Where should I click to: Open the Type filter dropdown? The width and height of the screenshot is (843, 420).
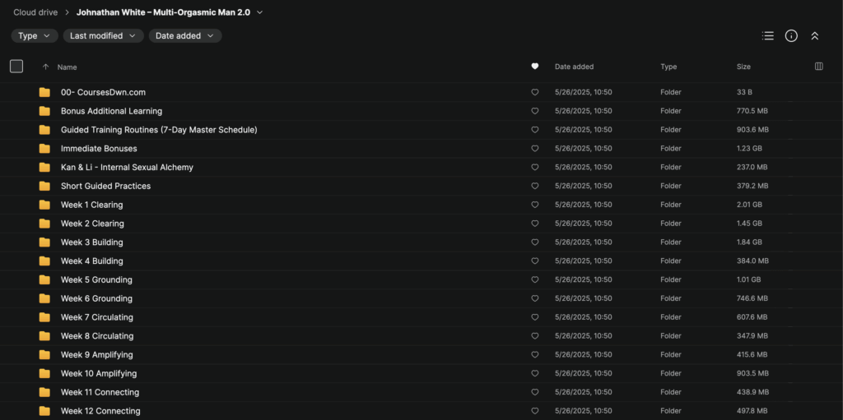coord(34,36)
